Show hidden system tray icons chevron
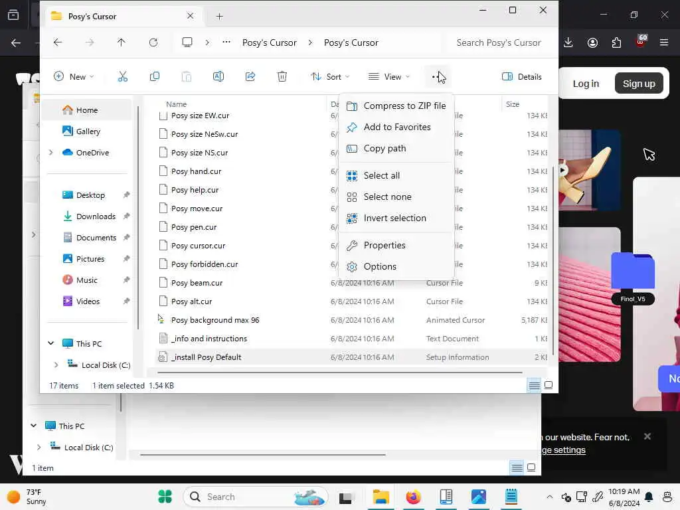680x510 pixels. point(549,497)
